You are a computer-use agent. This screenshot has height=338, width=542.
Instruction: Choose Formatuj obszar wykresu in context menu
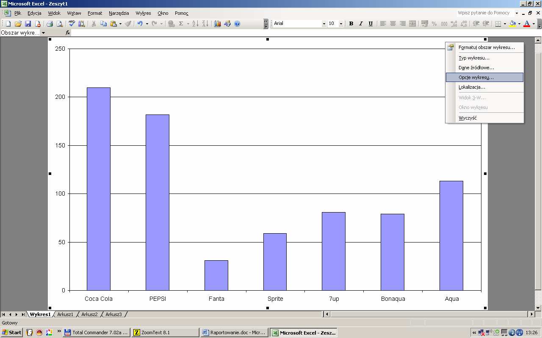[x=484, y=47]
